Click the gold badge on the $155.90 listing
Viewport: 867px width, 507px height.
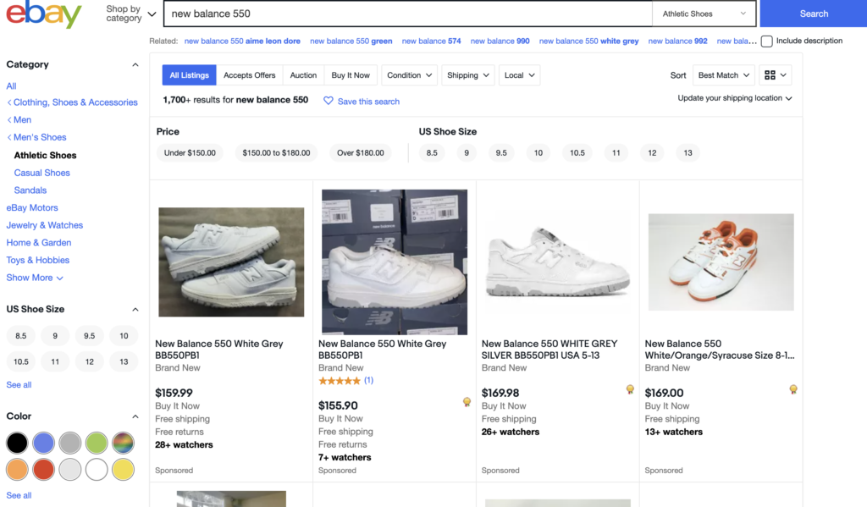[x=467, y=402]
